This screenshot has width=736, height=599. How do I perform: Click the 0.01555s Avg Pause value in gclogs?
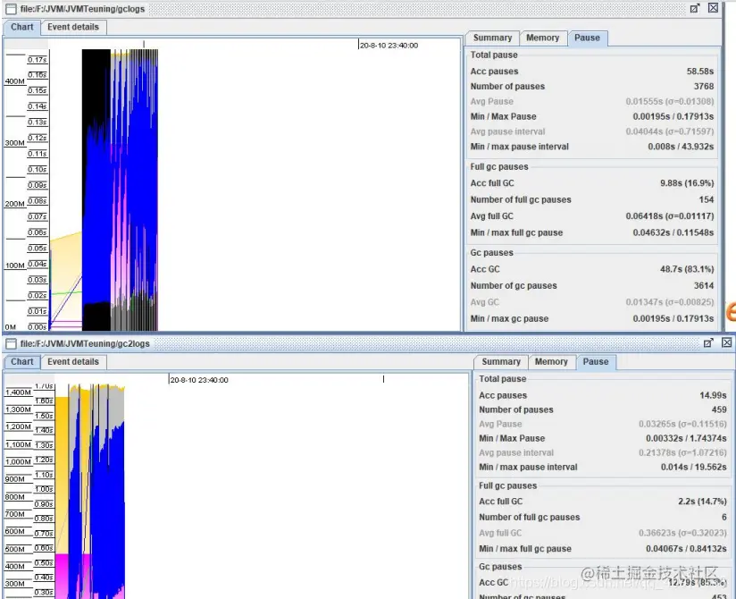(x=669, y=102)
